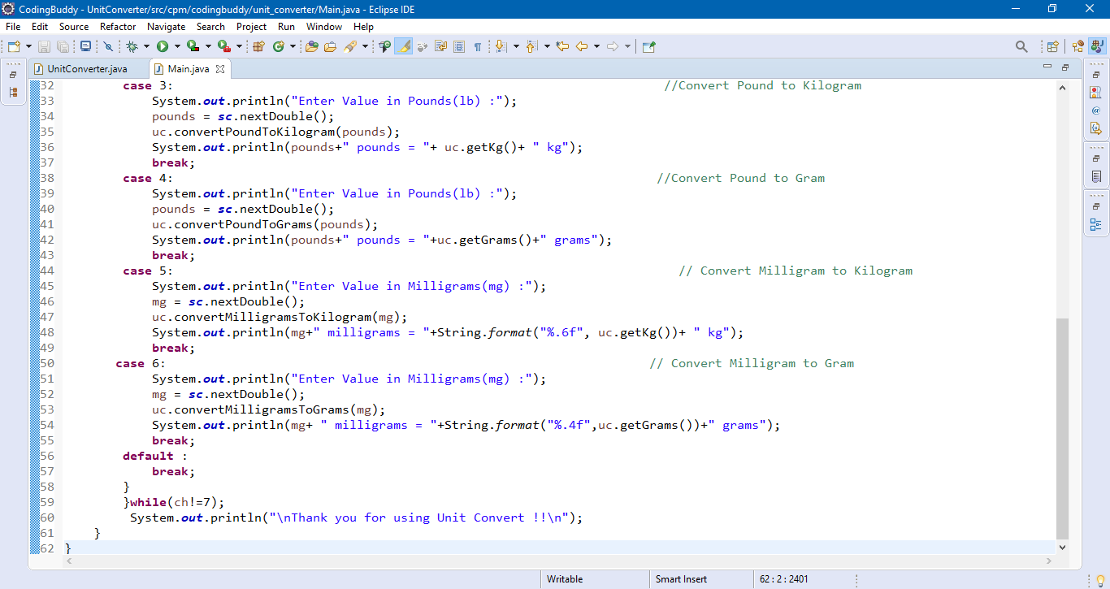Screen dimensions: 1110x589
Task: Open the Run configurations dropdown arrow
Action: tap(177, 46)
